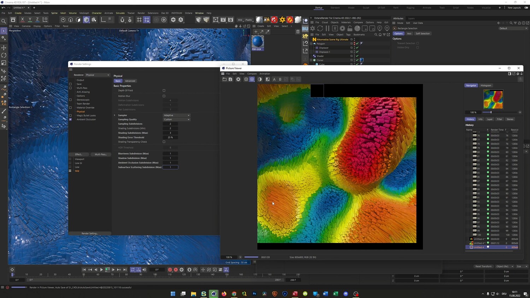Toggle the Save checkbox in Render Settings
Screen dimensions: 530x298
tap(70, 84)
